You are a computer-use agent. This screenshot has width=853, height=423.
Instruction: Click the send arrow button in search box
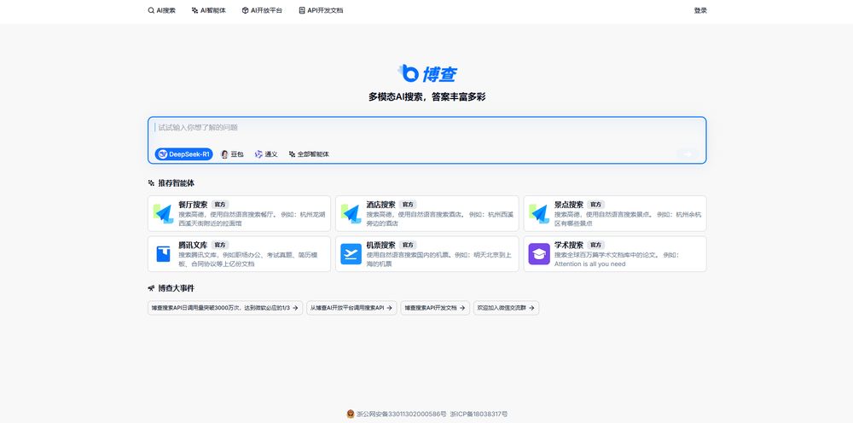click(688, 154)
